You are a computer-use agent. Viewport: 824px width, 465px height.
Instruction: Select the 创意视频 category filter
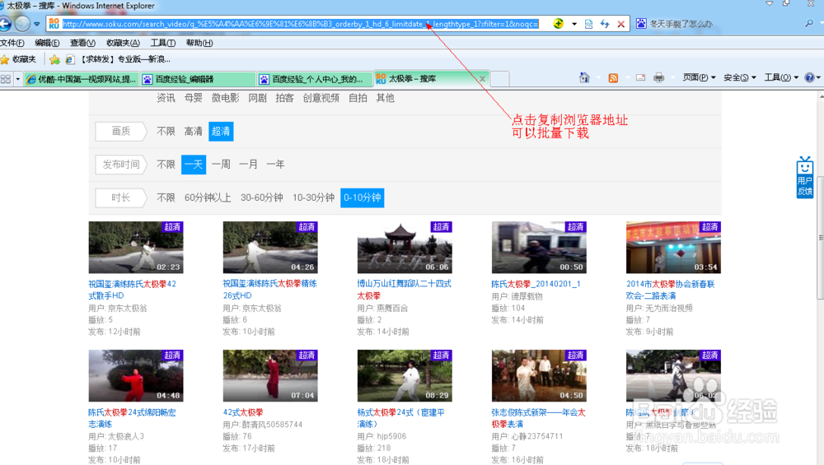click(x=321, y=98)
